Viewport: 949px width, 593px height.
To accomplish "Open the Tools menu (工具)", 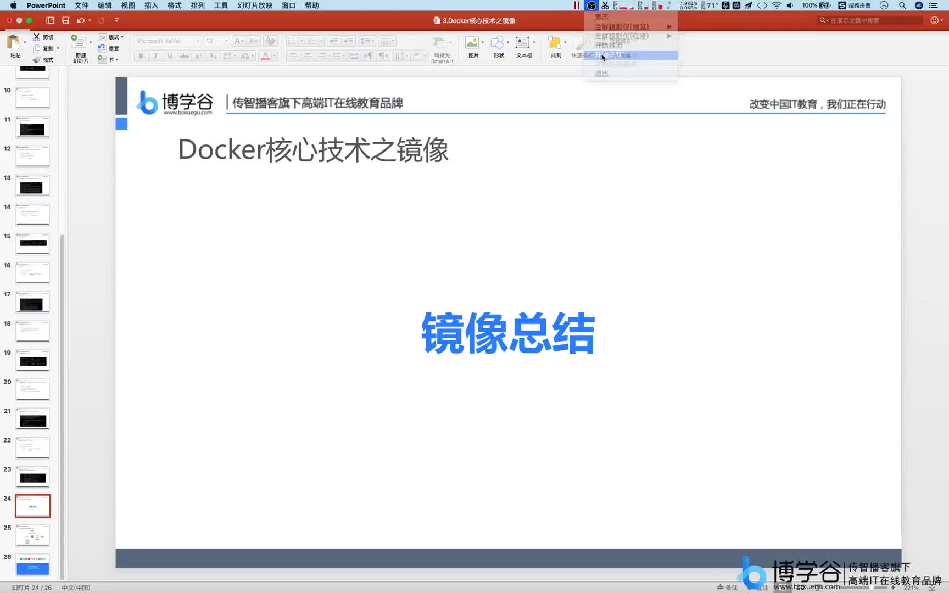I will tap(221, 5).
